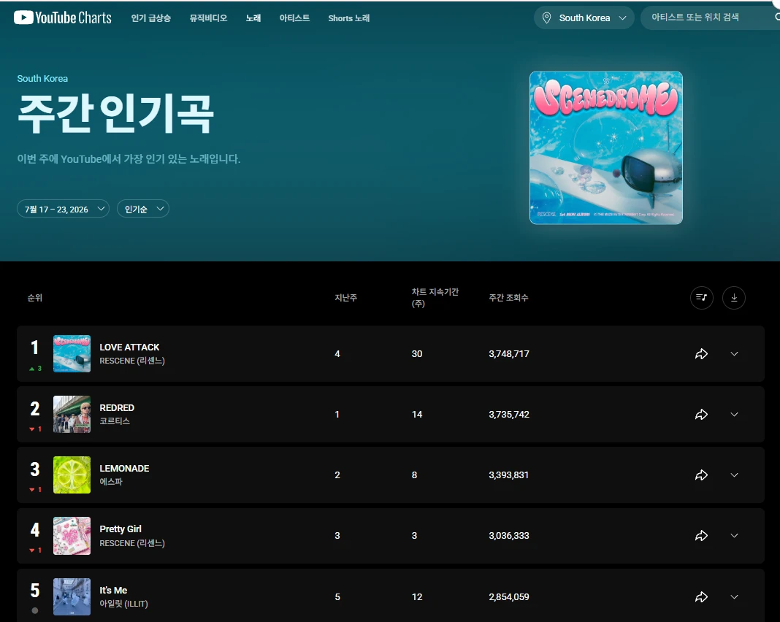The width and height of the screenshot is (780, 622).
Task: Click weeks-on-chart value 14 for REDRED
Action: 417,414
